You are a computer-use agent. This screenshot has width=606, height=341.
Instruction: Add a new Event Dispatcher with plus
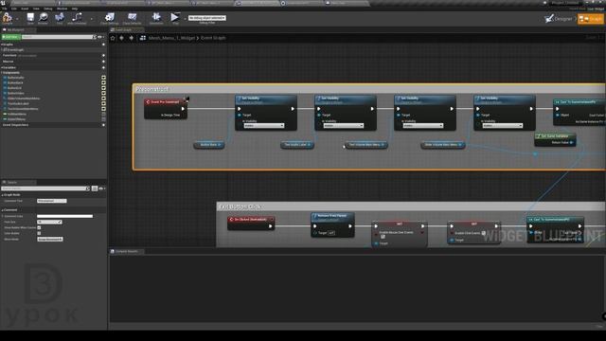[103, 125]
